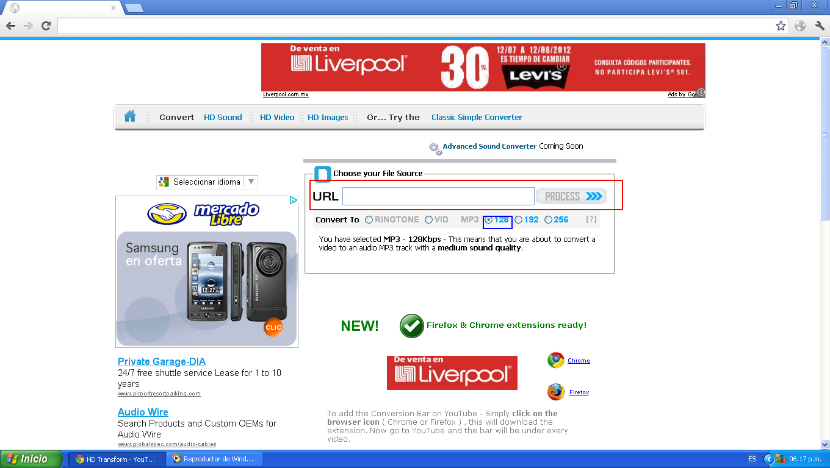Click the www.globalspec.com/audio-cables URL
The height and width of the screenshot is (468, 830).
[167, 444]
